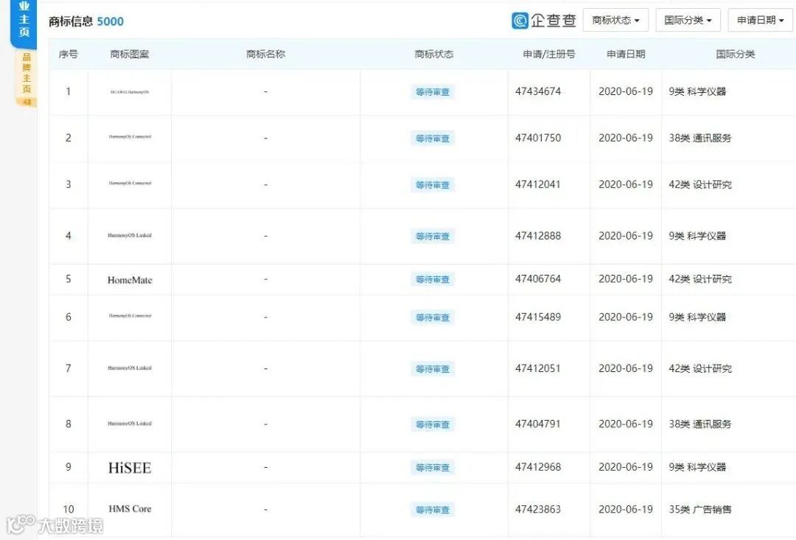Select registration number 47412968

coord(538,467)
